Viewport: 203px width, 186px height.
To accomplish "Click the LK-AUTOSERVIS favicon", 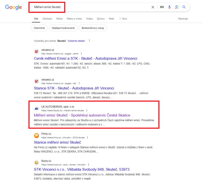I will [37, 108].
